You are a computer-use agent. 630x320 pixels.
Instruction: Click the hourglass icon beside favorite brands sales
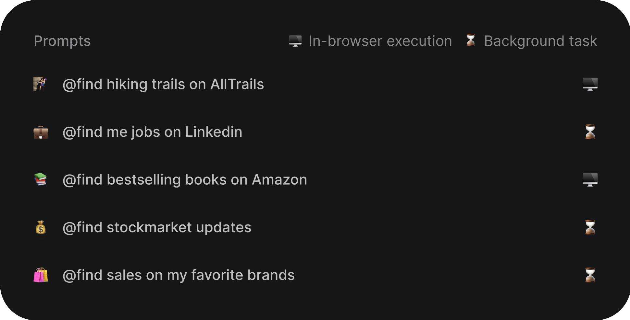tap(590, 275)
